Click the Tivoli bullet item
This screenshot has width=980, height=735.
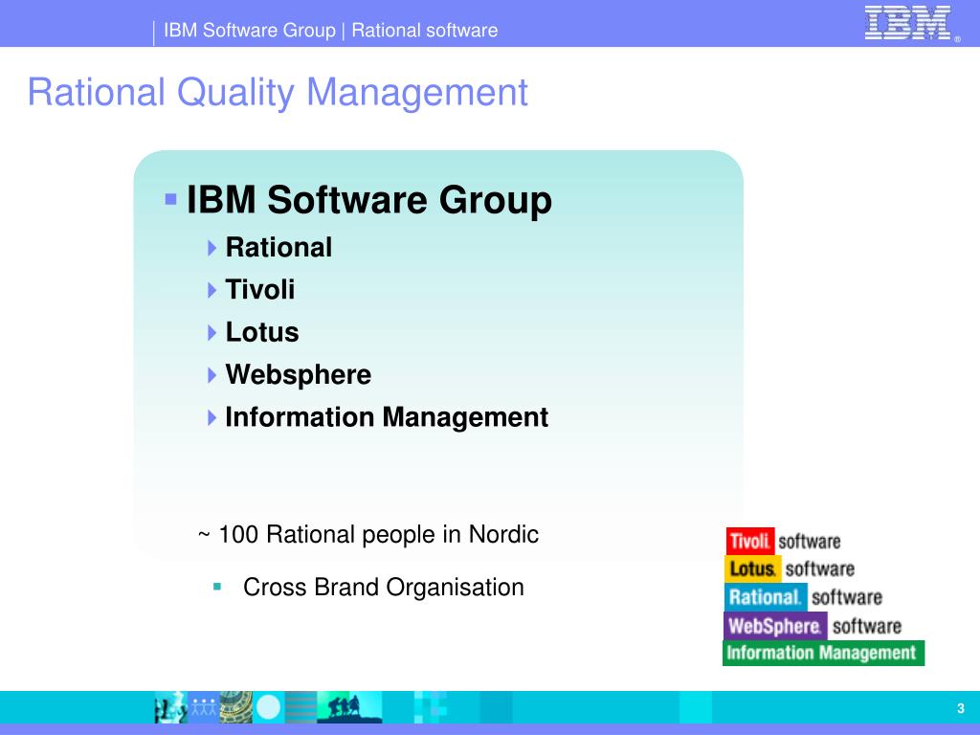point(260,290)
